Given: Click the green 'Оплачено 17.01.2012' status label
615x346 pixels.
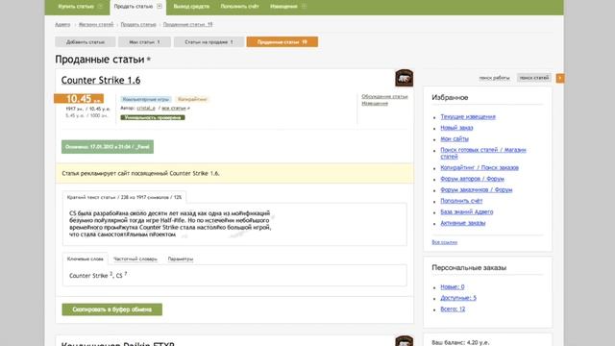Looking at the screenshot, I should point(108,147).
